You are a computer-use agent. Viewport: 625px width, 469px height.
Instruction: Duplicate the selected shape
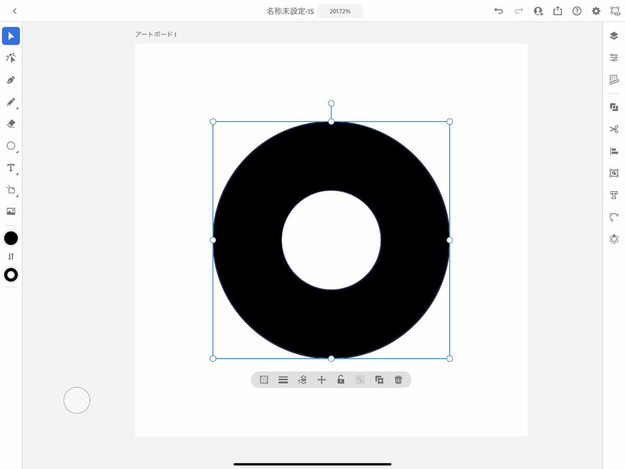pyautogui.click(x=379, y=380)
